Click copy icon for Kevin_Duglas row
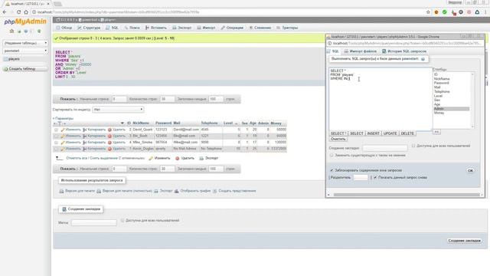The width and height of the screenshot is (490, 276). (85, 149)
